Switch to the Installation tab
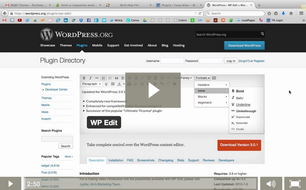The width and height of the screenshot is (306, 190). pos(116,160)
